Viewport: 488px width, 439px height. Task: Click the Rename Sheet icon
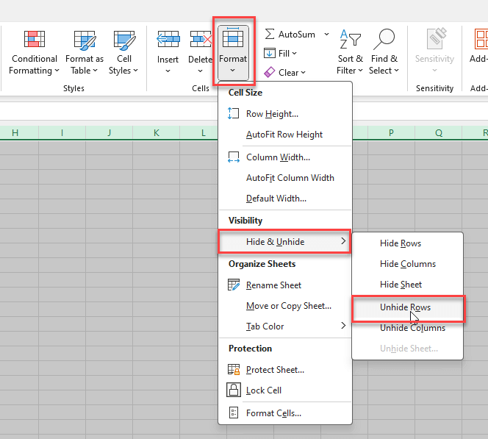(234, 285)
